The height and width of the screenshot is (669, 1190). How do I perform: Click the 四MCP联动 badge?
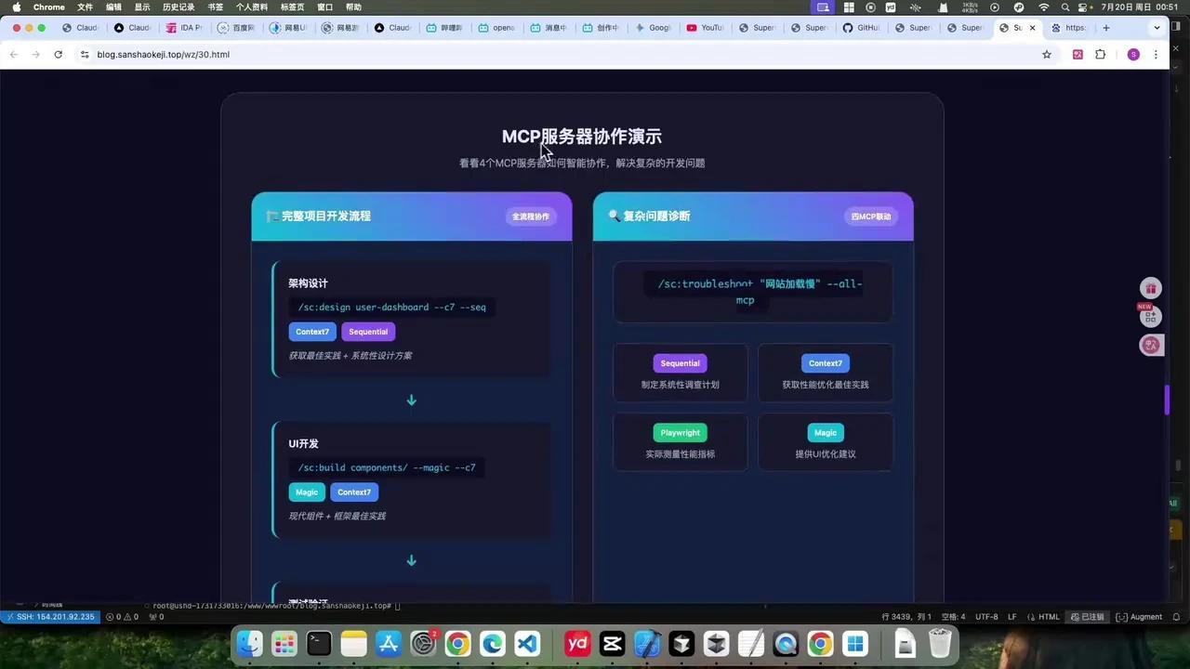(871, 216)
